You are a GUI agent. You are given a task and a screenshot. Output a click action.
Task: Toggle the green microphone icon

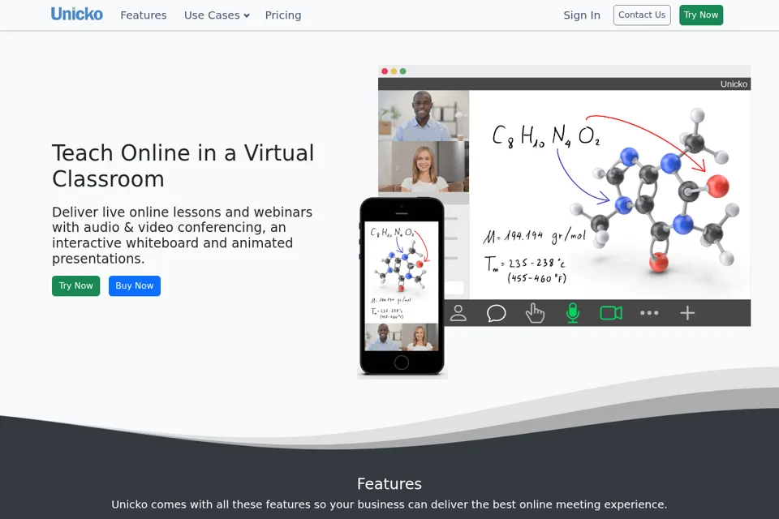[x=573, y=313]
